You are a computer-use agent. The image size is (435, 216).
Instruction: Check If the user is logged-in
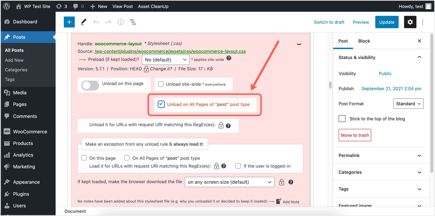[x=238, y=166]
